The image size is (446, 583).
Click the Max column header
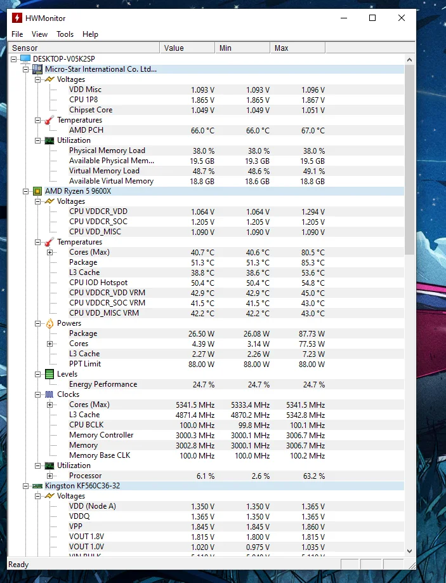pyautogui.click(x=298, y=48)
